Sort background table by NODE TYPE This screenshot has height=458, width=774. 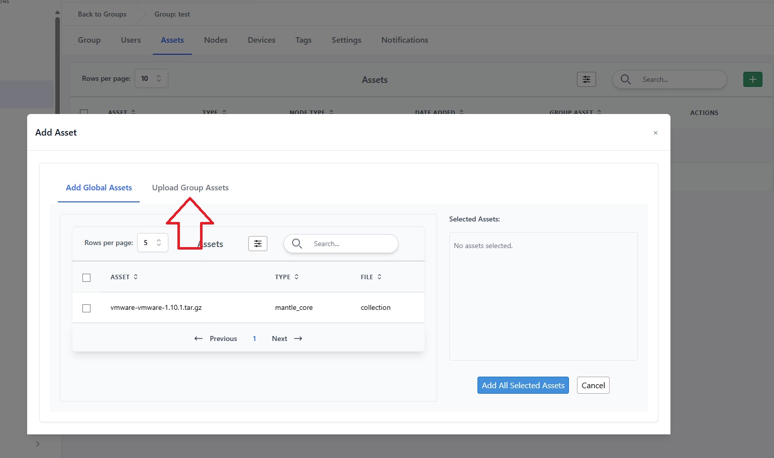click(312, 112)
